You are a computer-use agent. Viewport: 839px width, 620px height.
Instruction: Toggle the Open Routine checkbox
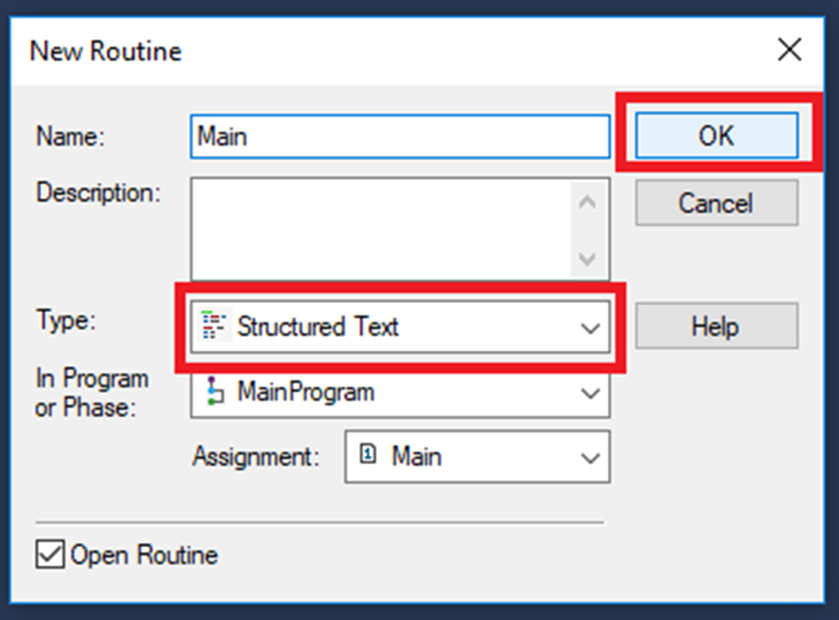tap(50, 555)
